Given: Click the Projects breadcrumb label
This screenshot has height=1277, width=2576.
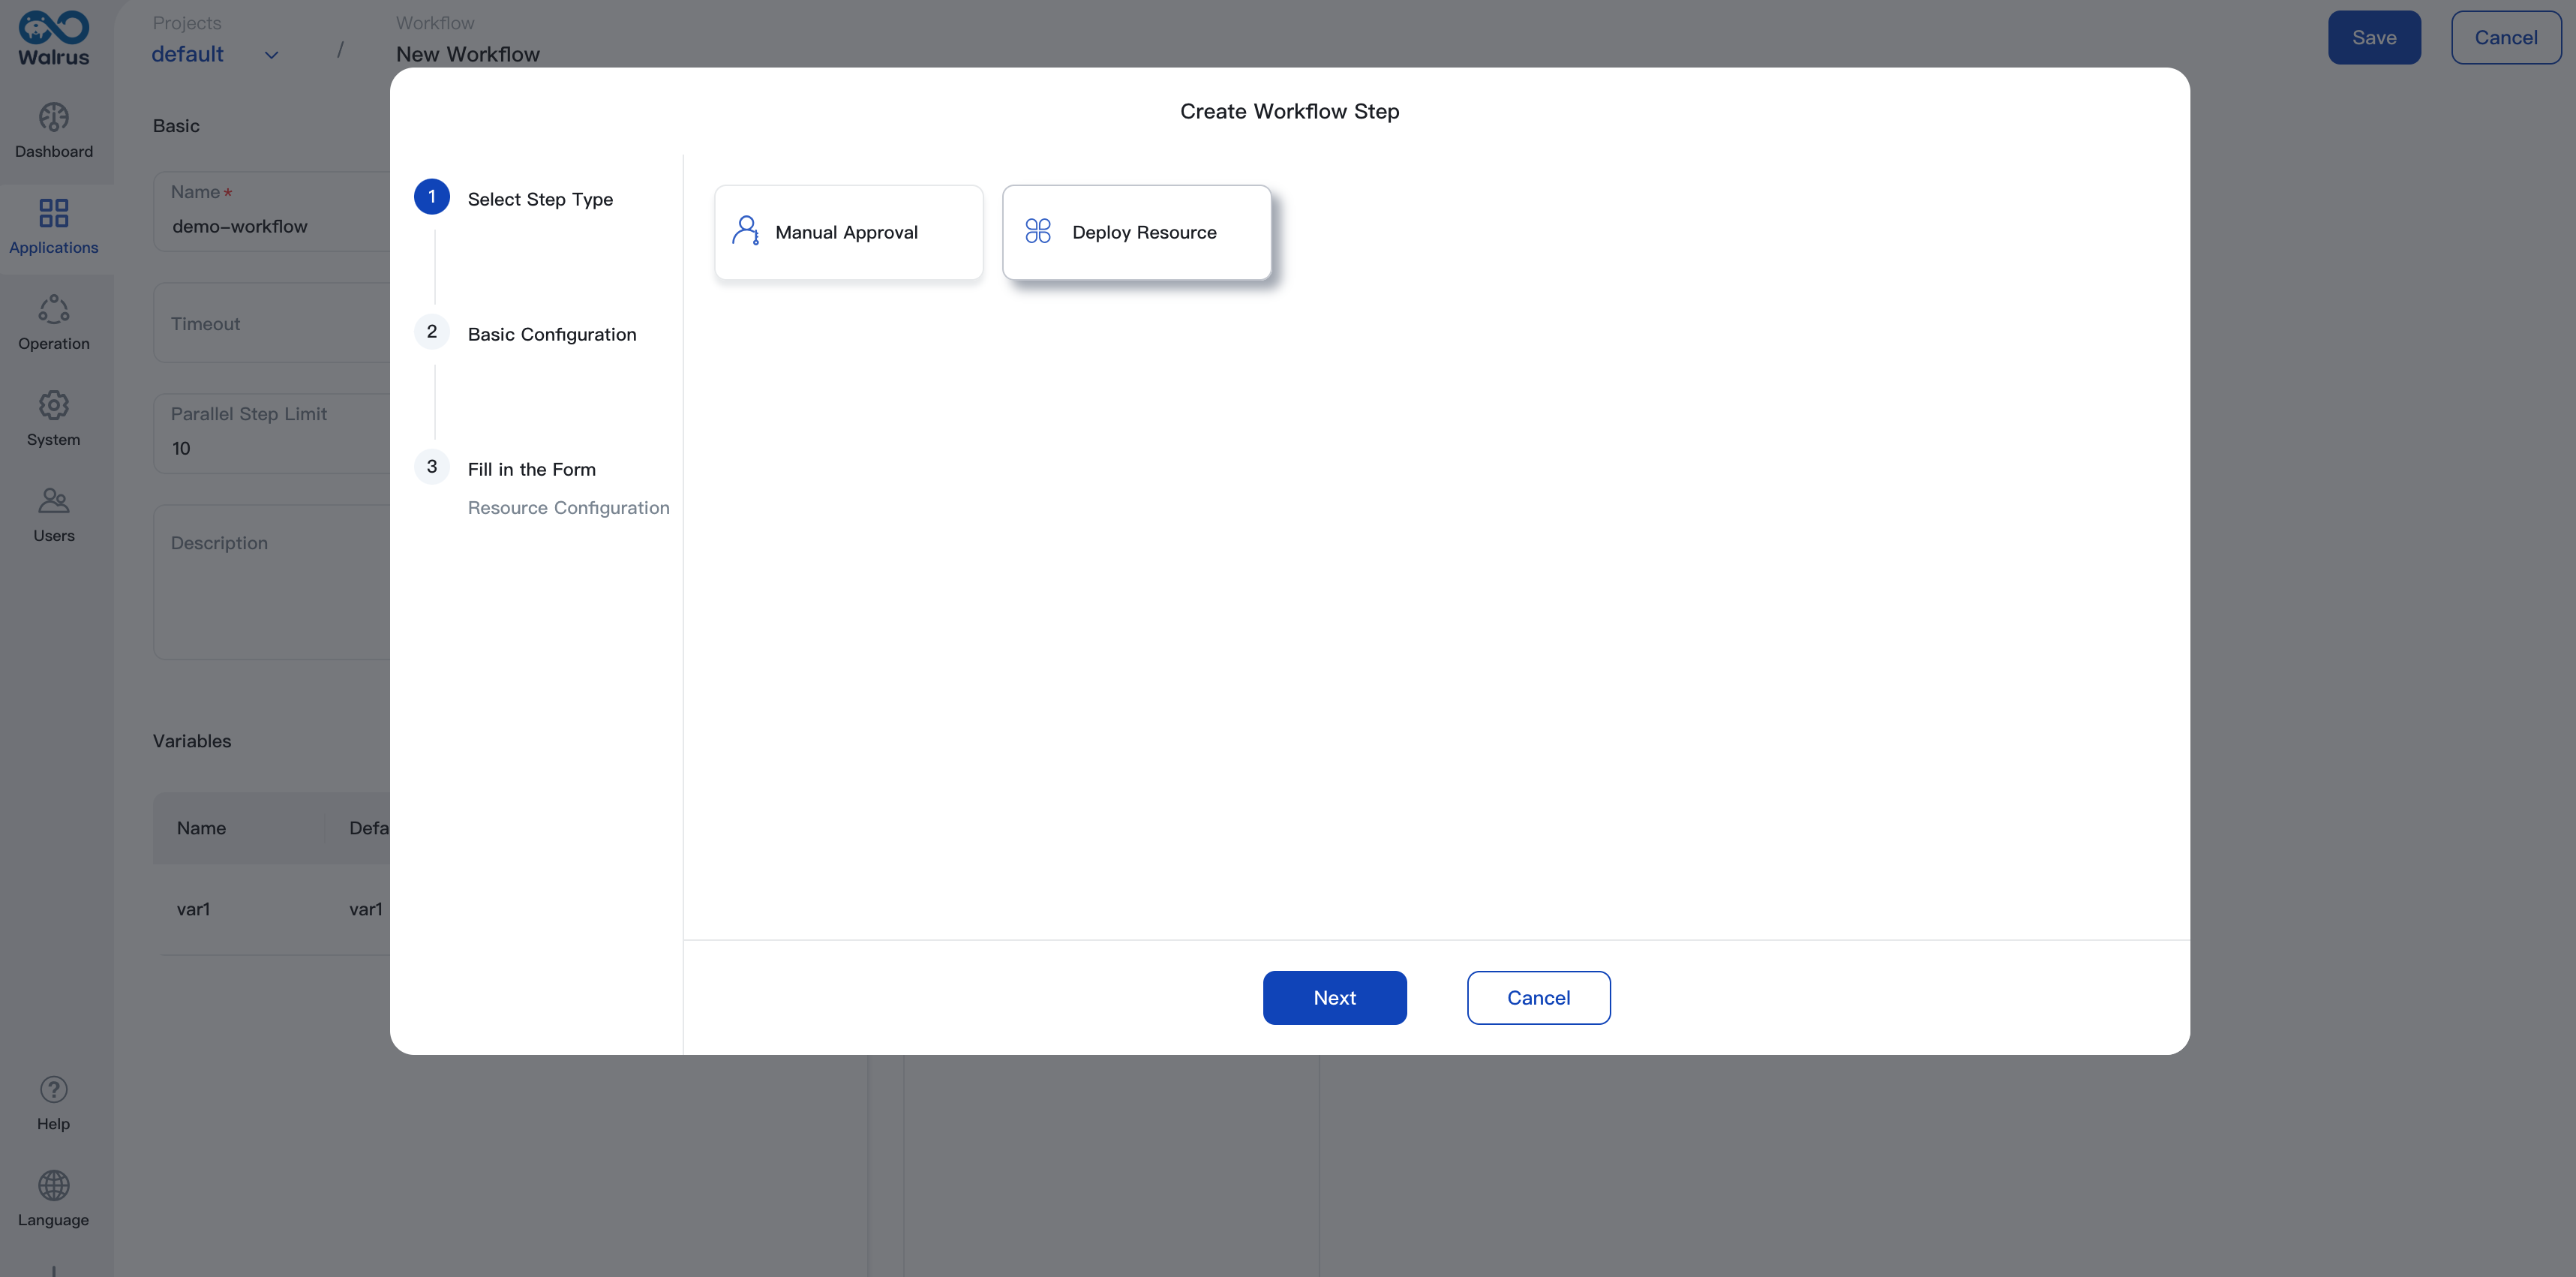Looking at the screenshot, I should pyautogui.click(x=187, y=22).
